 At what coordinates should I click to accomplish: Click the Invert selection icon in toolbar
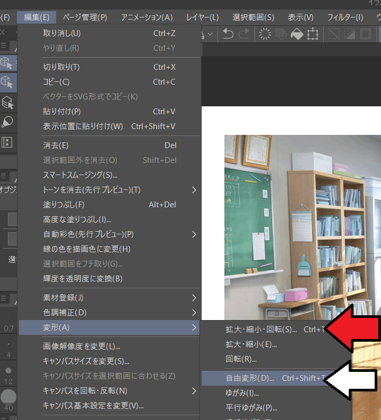click(x=350, y=34)
